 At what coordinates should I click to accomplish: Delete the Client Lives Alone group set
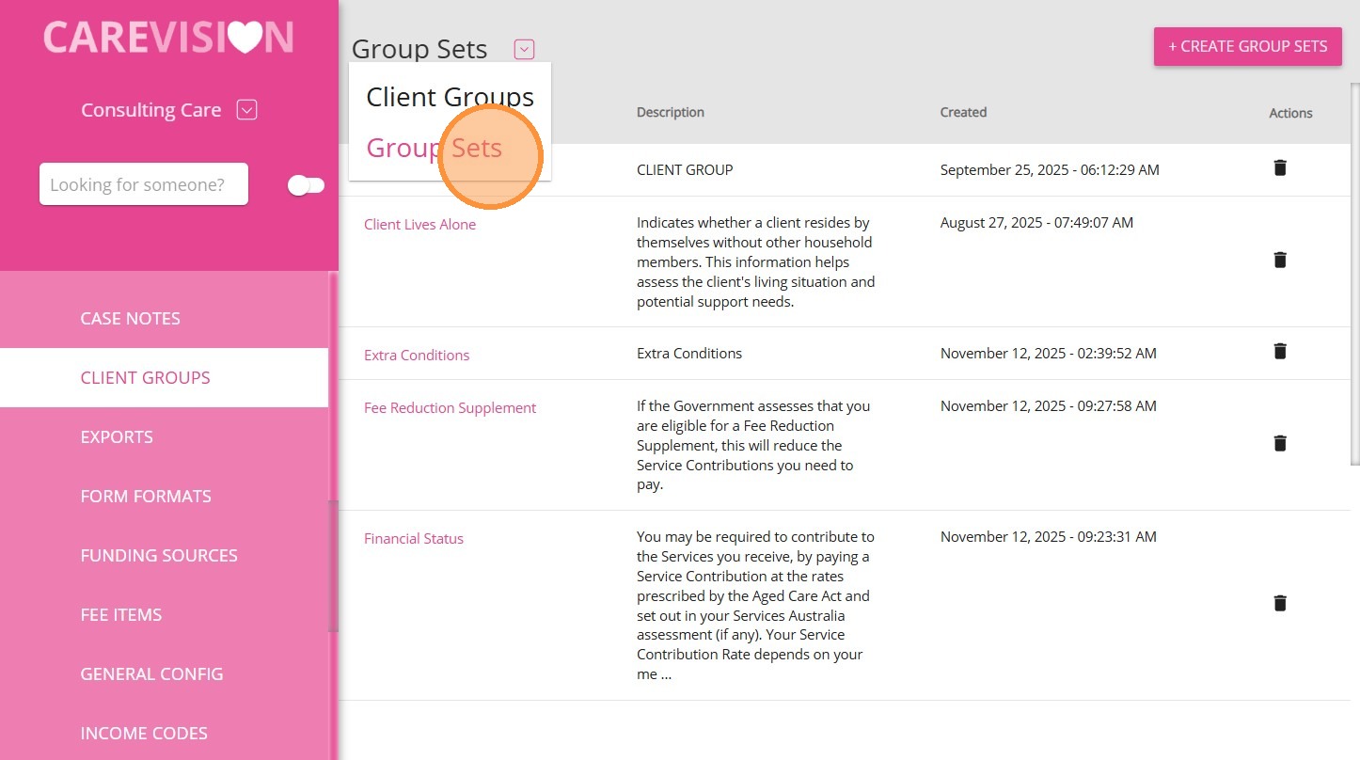pos(1279,260)
